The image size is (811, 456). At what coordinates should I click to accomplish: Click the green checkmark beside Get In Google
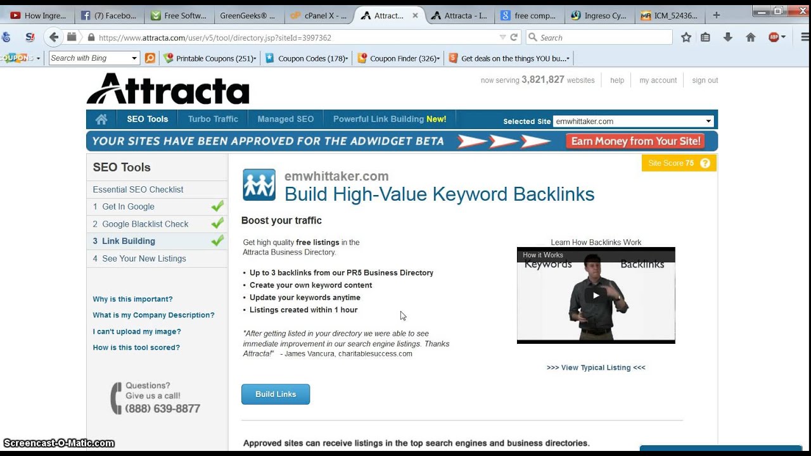click(x=217, y=206)
